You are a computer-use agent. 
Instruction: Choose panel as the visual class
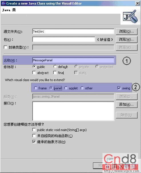pos(51,88)
